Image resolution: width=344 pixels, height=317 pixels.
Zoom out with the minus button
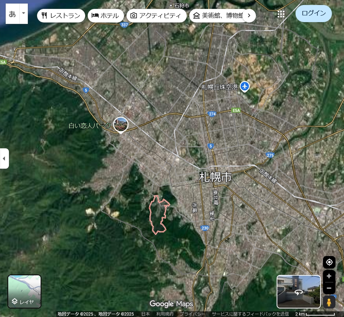pyautogui.click(x=329, y=288)
